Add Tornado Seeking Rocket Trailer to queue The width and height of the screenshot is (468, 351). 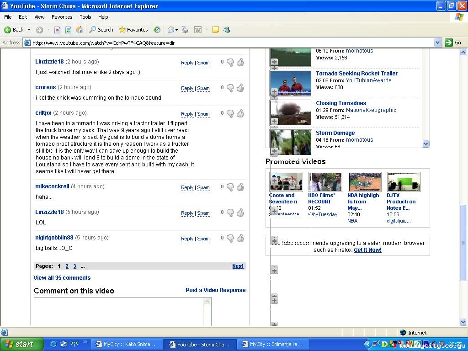pyautogui.click(x=274, y=91)
